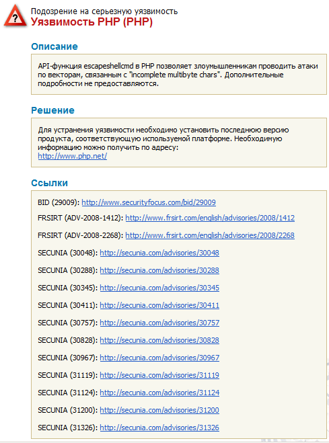Follow the Secunia advisory 30345 link
The image size is (329, 443).
pyautogui.click(x=159, y=288)
